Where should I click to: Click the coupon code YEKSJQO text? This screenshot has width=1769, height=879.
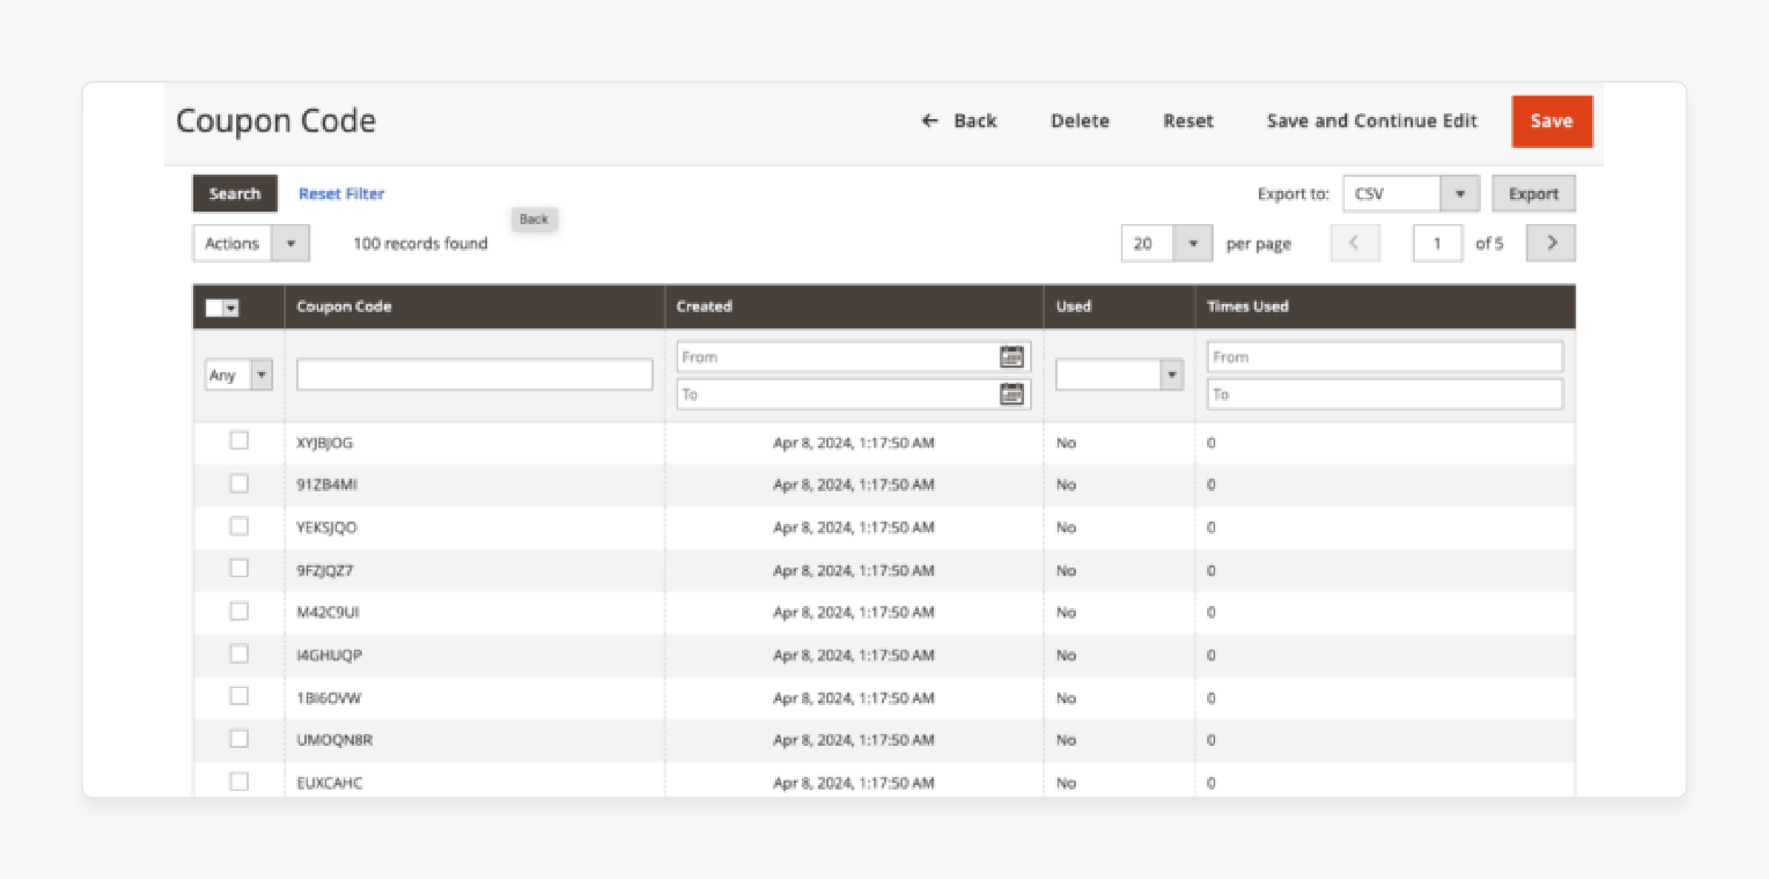tap(327, 528)
